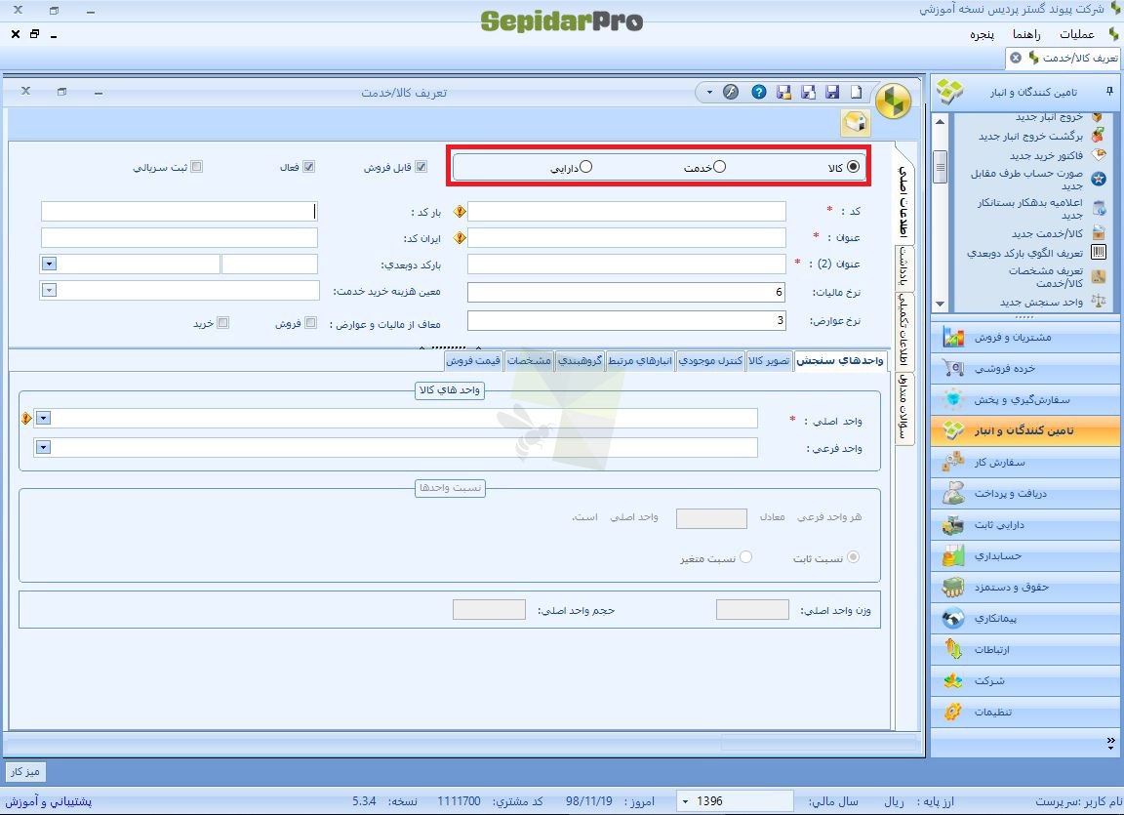This screenshot has width=1124, height=815.
Task: Open the عملیات menu
Action: pos(1077,34)
